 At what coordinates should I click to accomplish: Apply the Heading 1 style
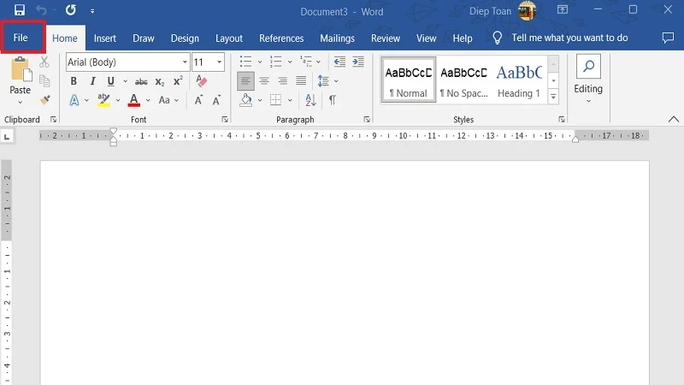pos(519,80)
